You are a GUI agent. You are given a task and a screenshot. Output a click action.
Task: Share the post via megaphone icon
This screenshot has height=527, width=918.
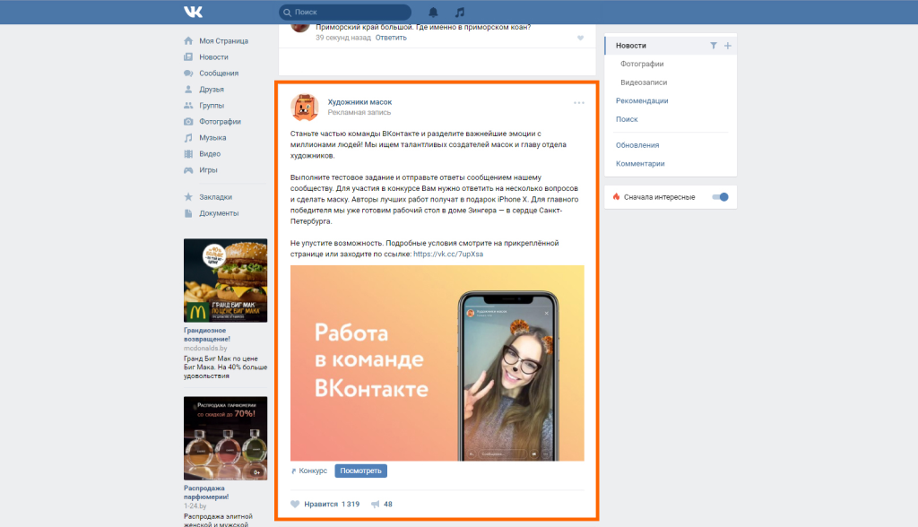coord(376,505)
